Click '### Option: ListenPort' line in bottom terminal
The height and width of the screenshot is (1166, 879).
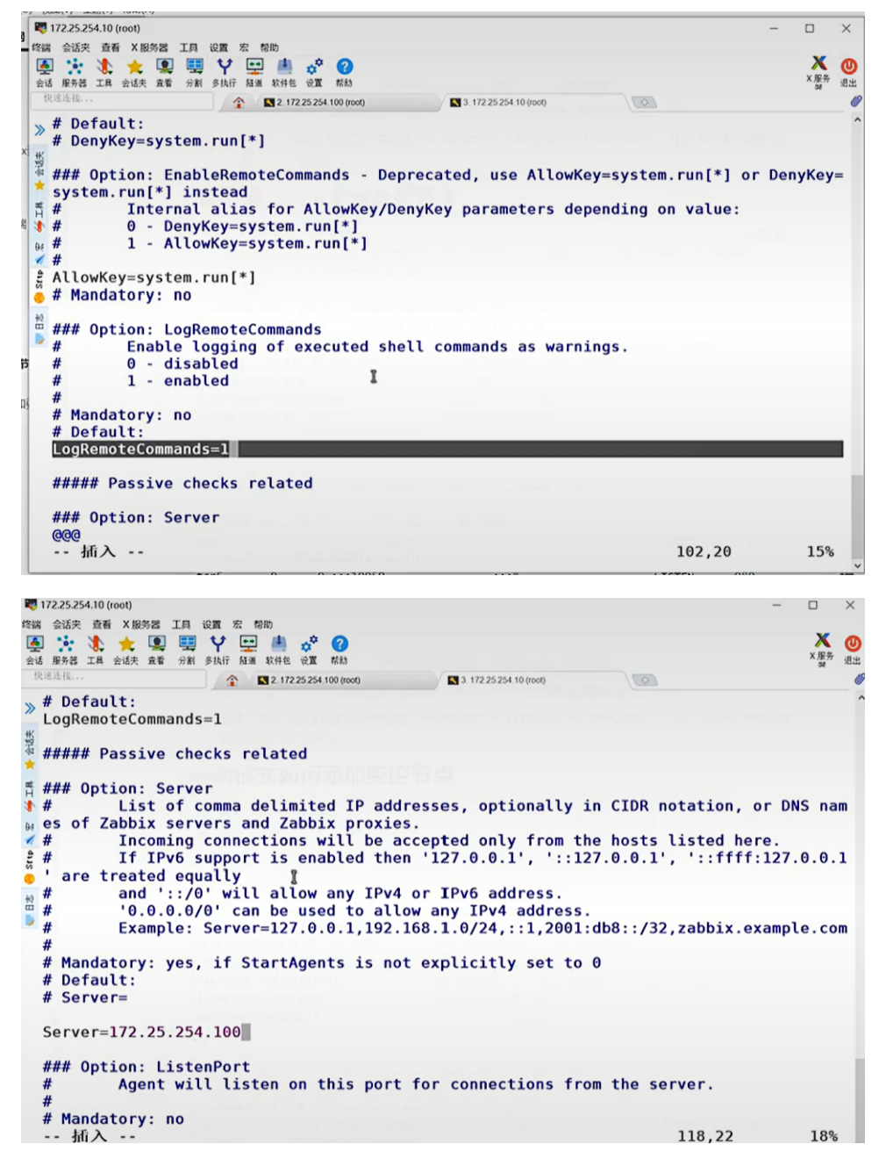click(x=146, y=1067)
